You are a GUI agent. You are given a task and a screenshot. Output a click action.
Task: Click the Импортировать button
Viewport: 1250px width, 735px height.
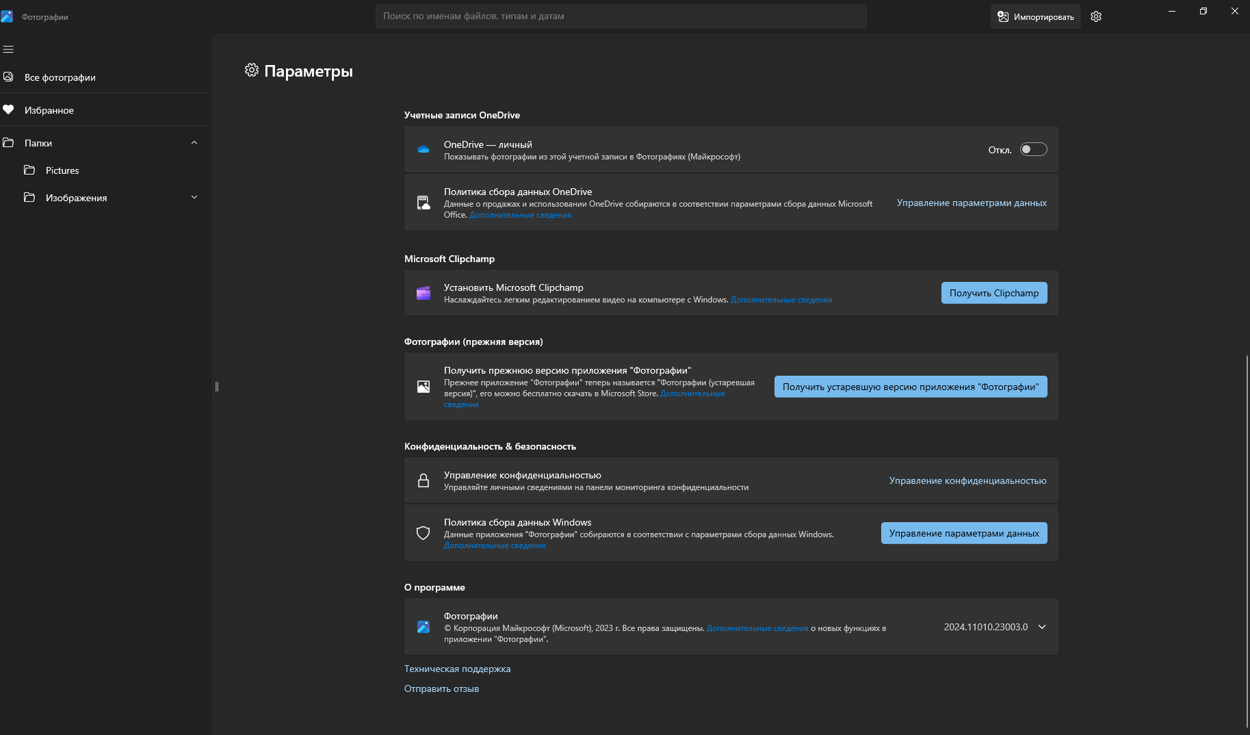(1035, 16)
